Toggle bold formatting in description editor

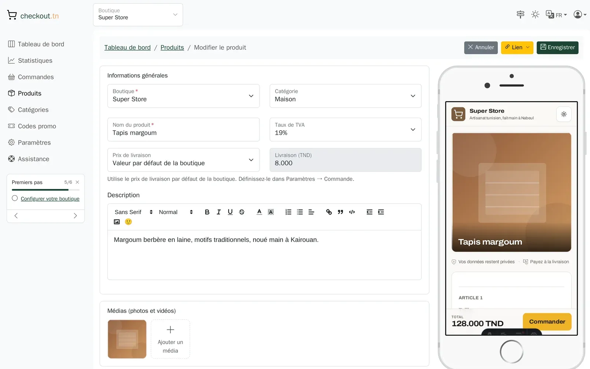pos(207,212)
